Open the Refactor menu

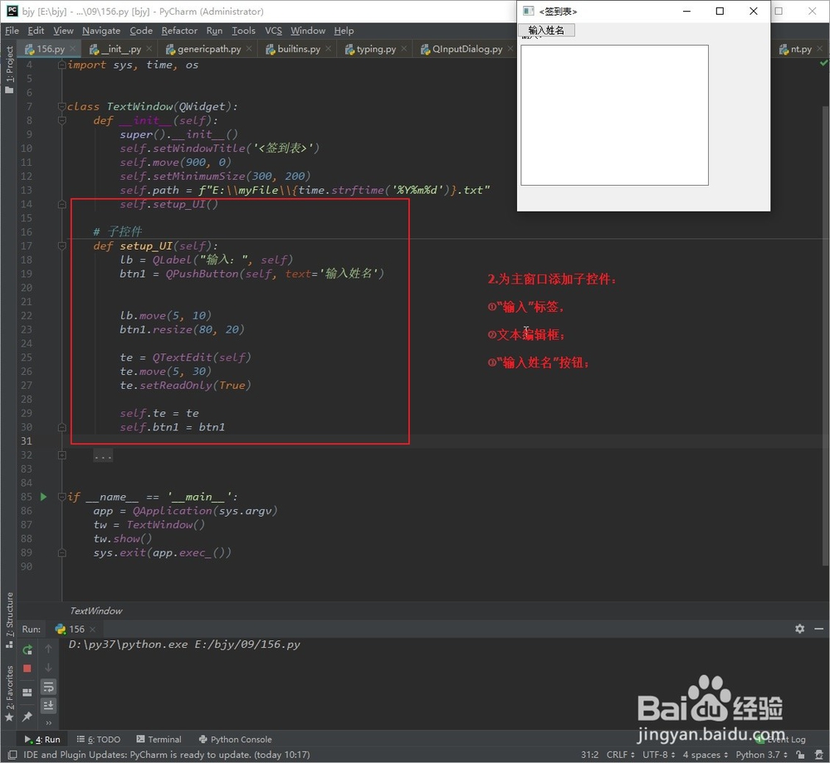(x=179, y=31)
